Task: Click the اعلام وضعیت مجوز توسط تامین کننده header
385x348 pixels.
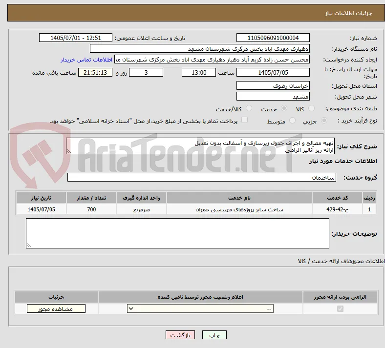Action: (200, 297)
